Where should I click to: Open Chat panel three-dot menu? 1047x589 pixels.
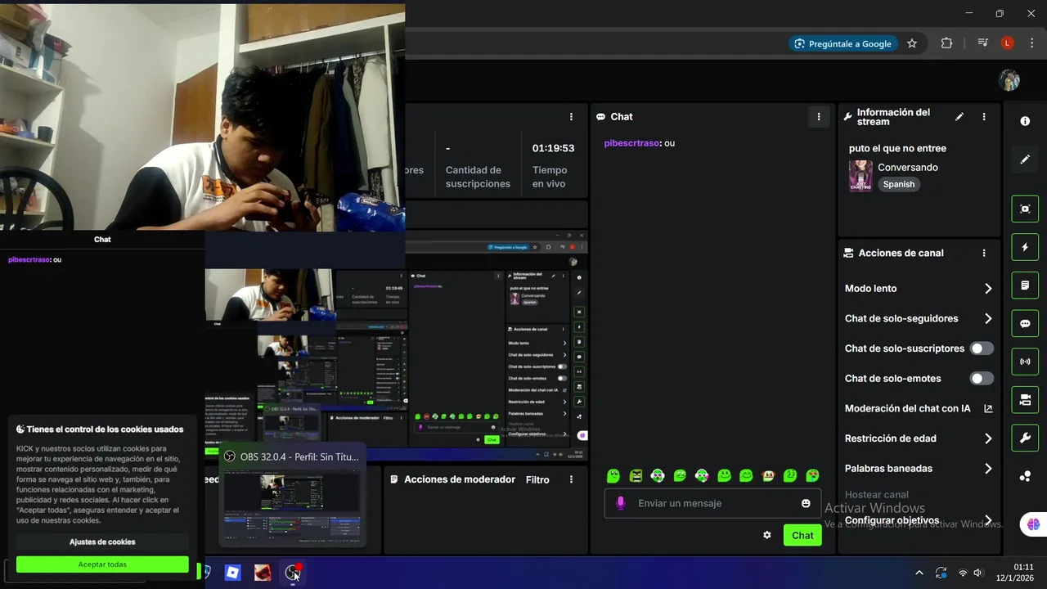(819, 117)
